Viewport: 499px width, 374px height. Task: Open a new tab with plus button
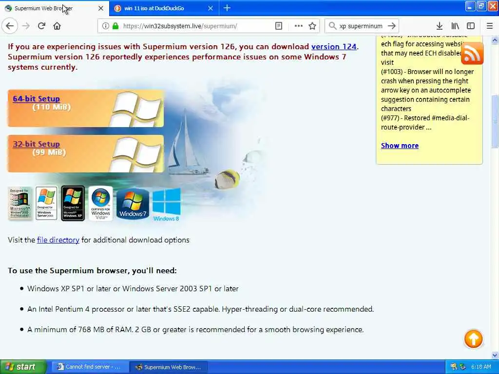[227, 8]
